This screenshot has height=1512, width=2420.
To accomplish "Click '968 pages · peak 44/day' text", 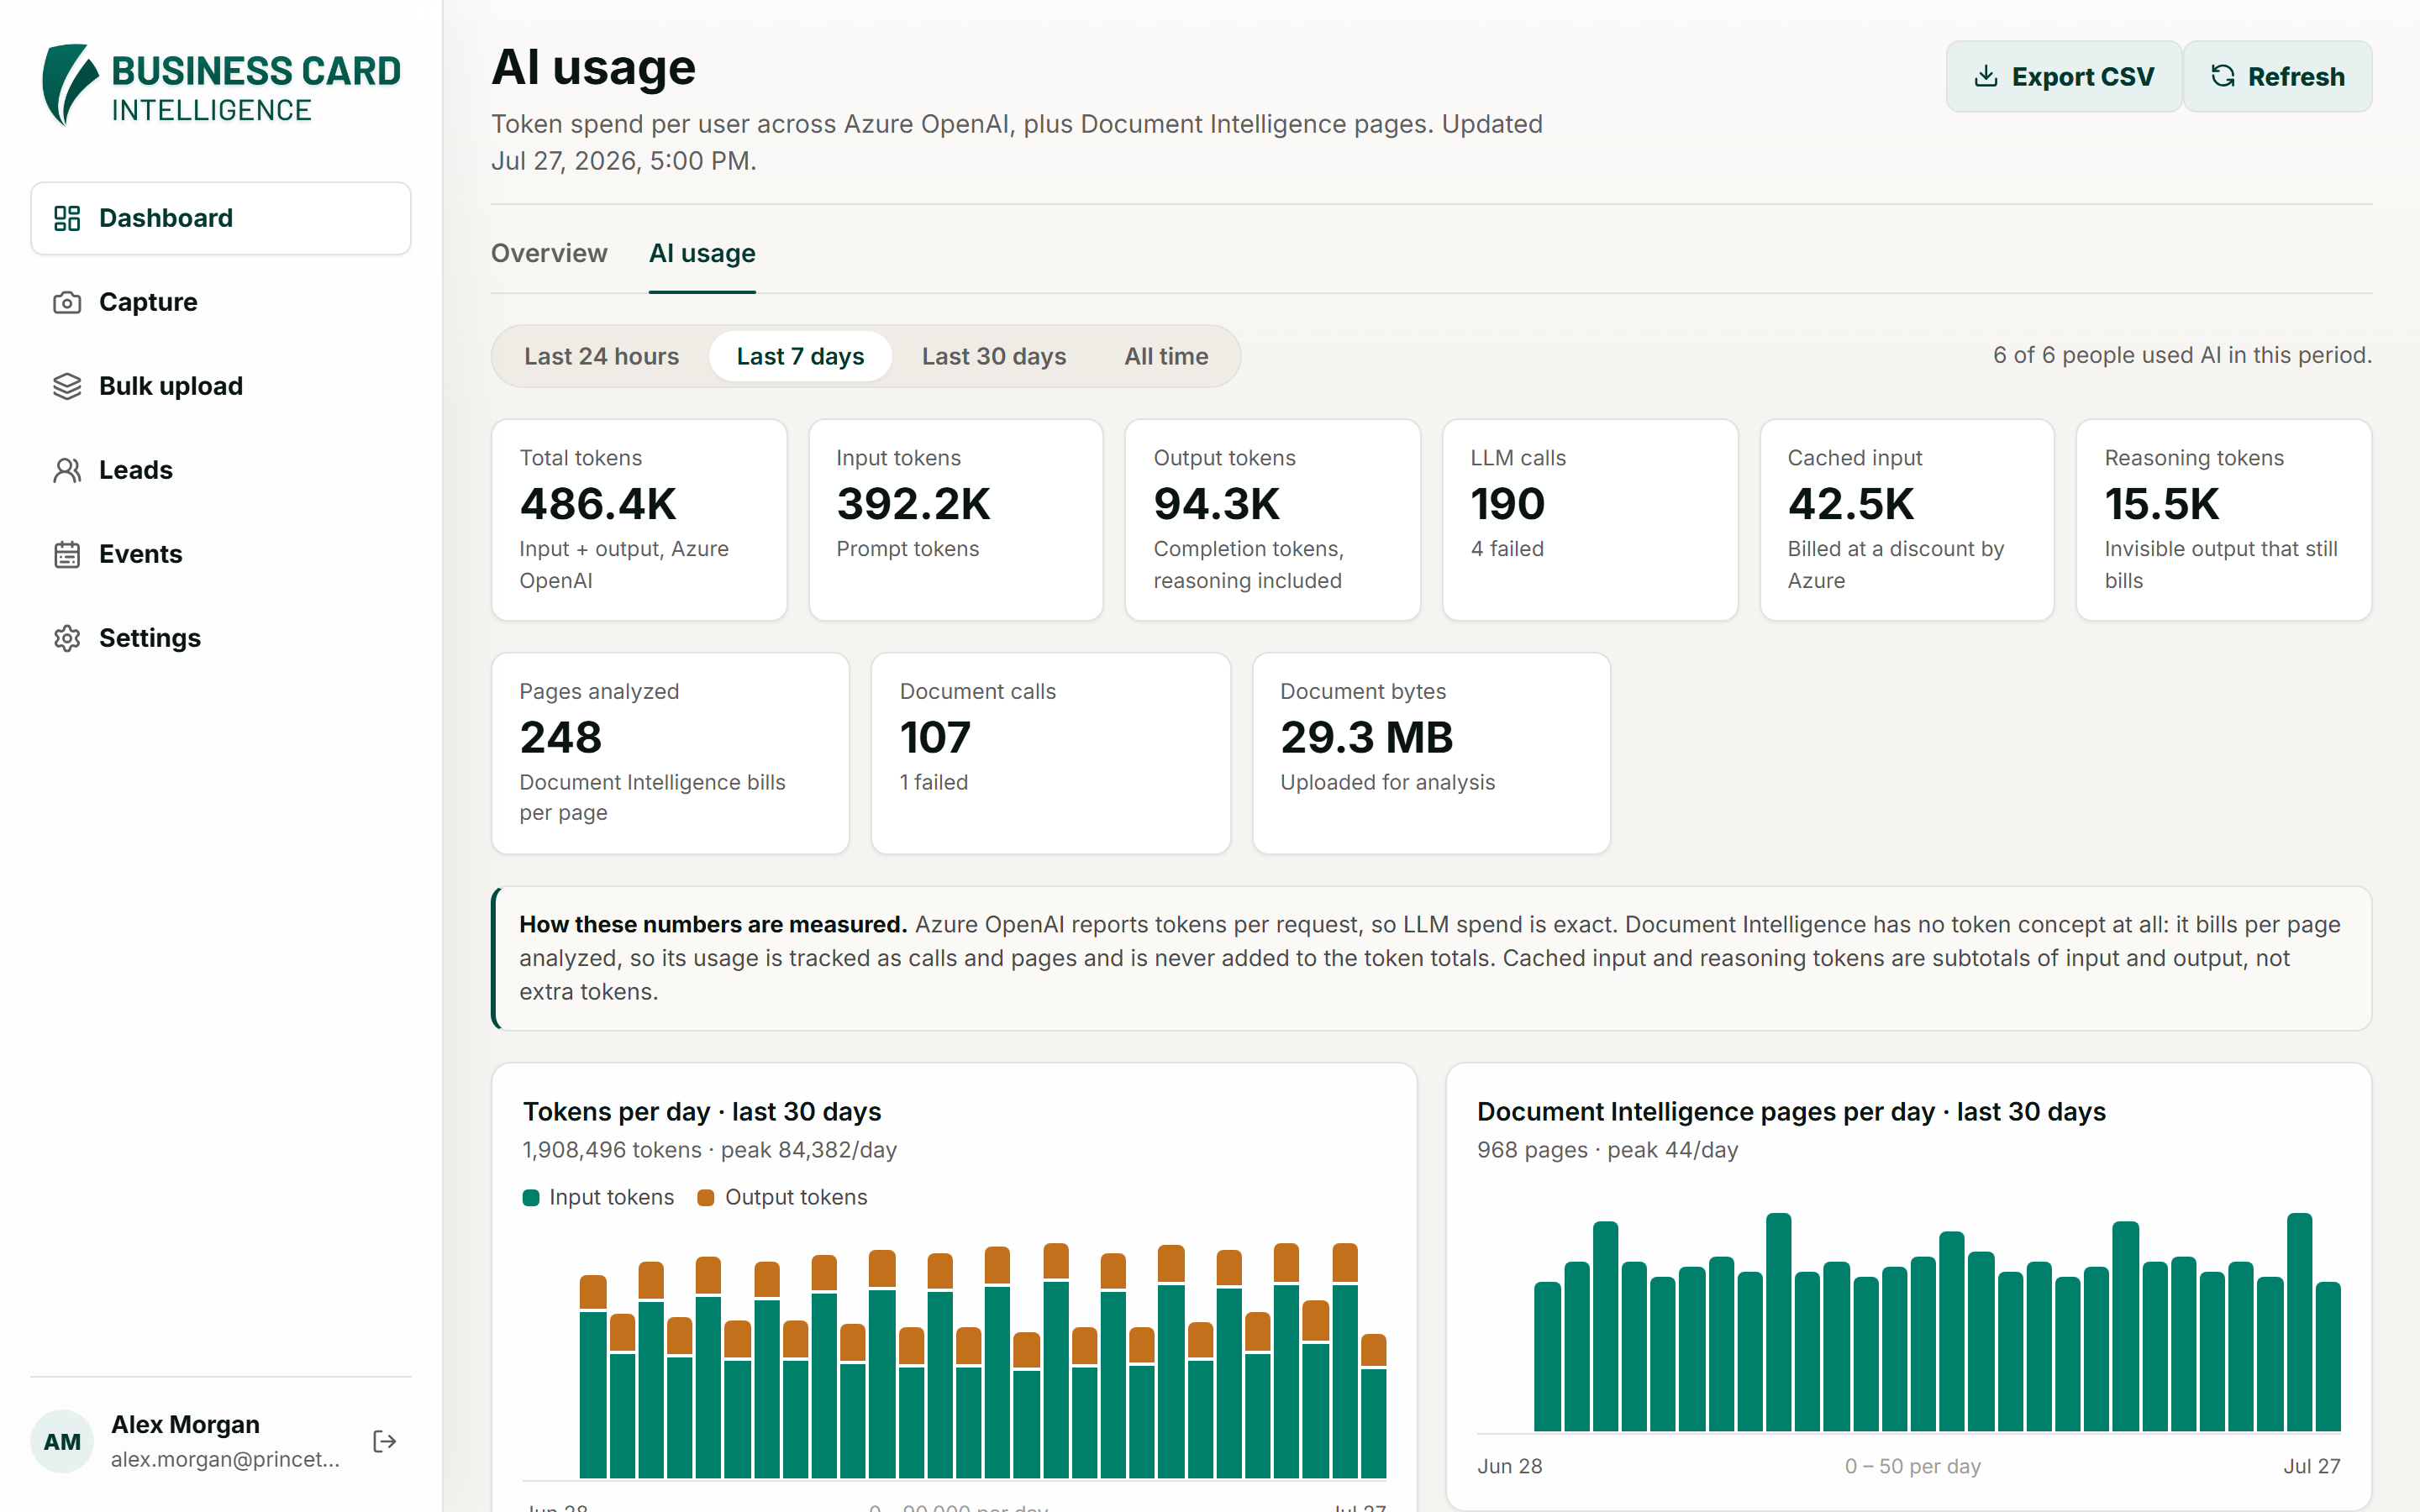I will pos(1608,1150).
